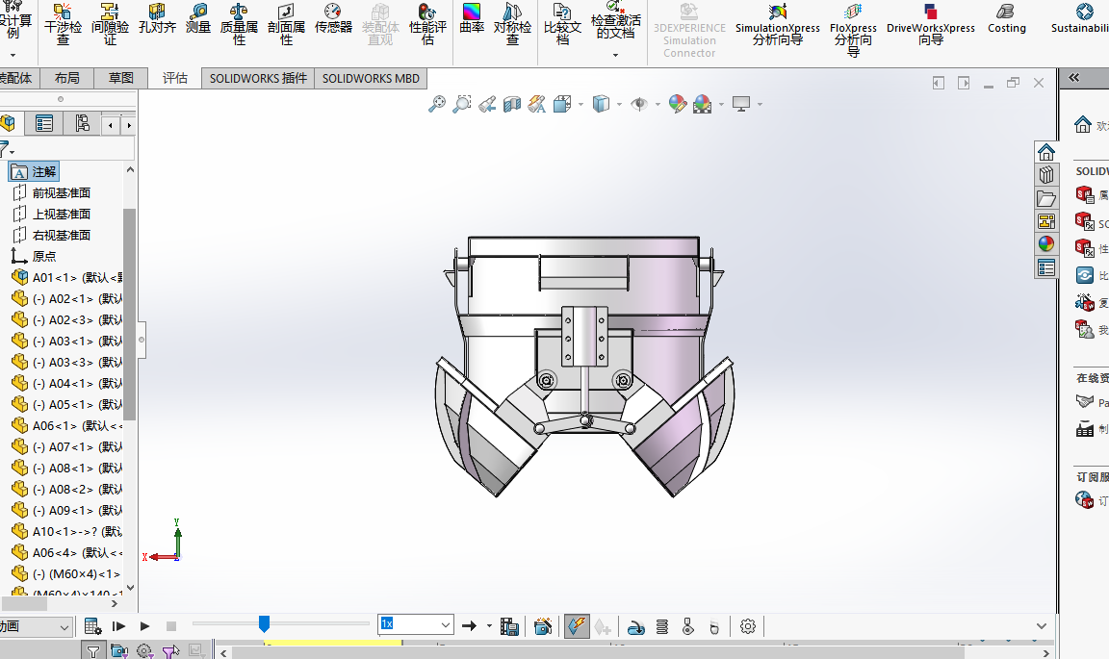Image resolution: width=1109 pixels, height=659 pixels.
Task: Select 注解 annotations tree item
Action: tap(34, 172)
